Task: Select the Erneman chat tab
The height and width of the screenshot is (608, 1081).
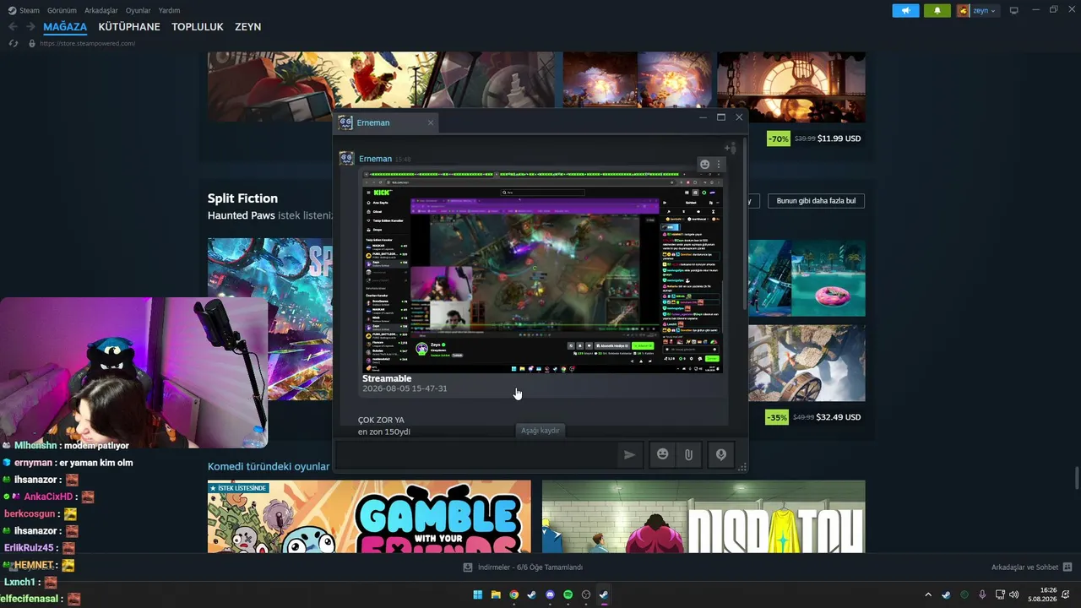Action: point(386,122)
